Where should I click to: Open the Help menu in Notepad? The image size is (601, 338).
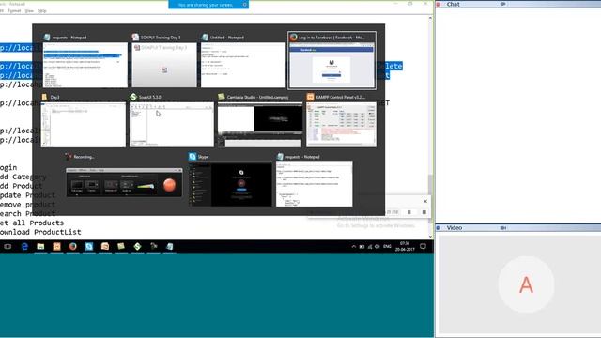point(41,11)
